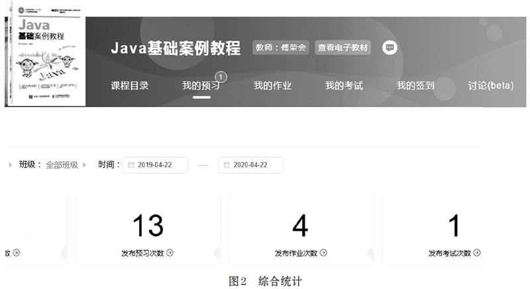Click the number 4 on homework card

[300, 226]
